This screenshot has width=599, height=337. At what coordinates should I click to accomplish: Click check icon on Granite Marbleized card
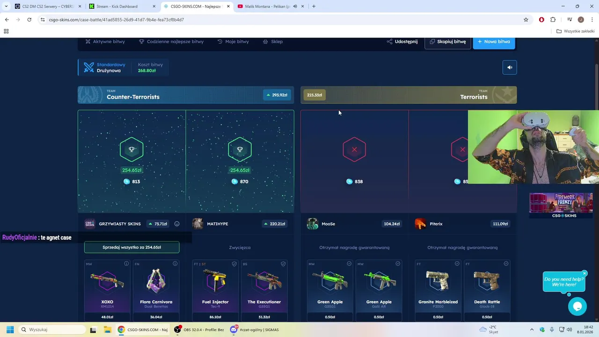[457, 264]
